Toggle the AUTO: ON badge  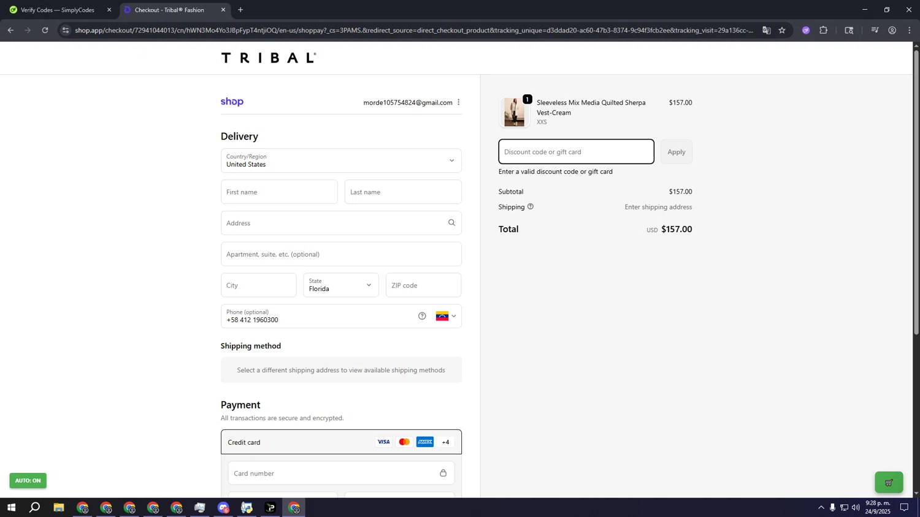[28, 480]
